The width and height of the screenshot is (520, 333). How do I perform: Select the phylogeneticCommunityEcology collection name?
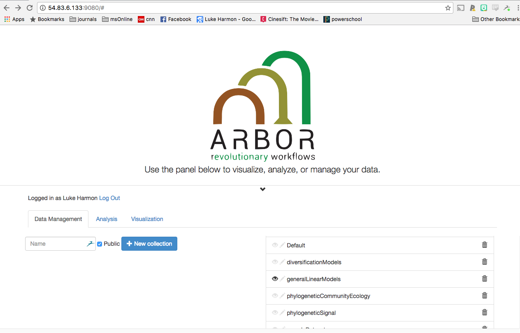328,296
